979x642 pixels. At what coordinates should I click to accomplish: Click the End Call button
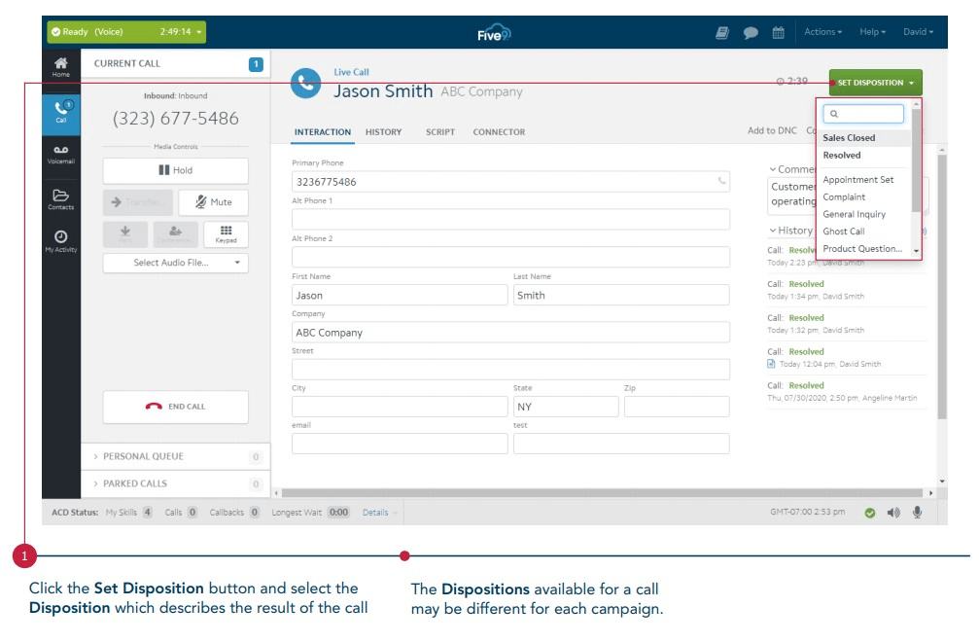175,407
